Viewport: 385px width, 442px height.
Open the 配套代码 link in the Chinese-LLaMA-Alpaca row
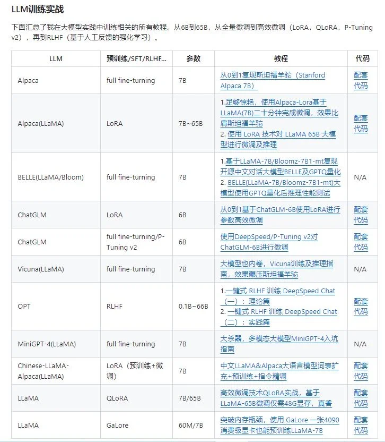[361, 371]
